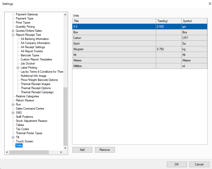
Task: Select the Kit title cell
Action: (x=114, y=55)
